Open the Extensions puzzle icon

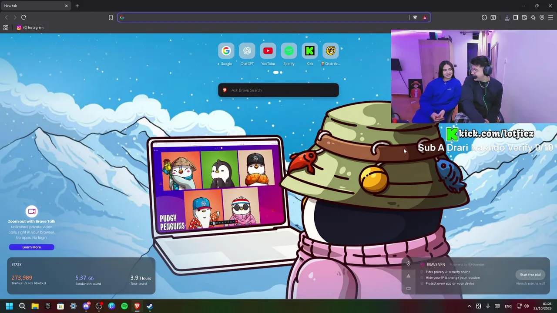pyautogui.click(x=484, y=17)
